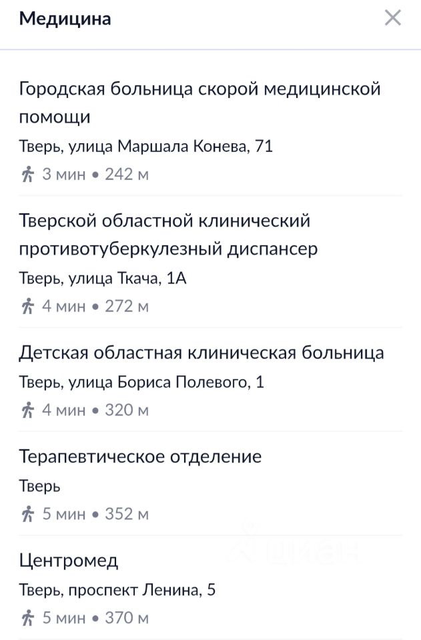Image resolution: width=421 pixels, height=640 pixels.
Task: Open Детская областная клиническая больница
Action: point(201,352)
